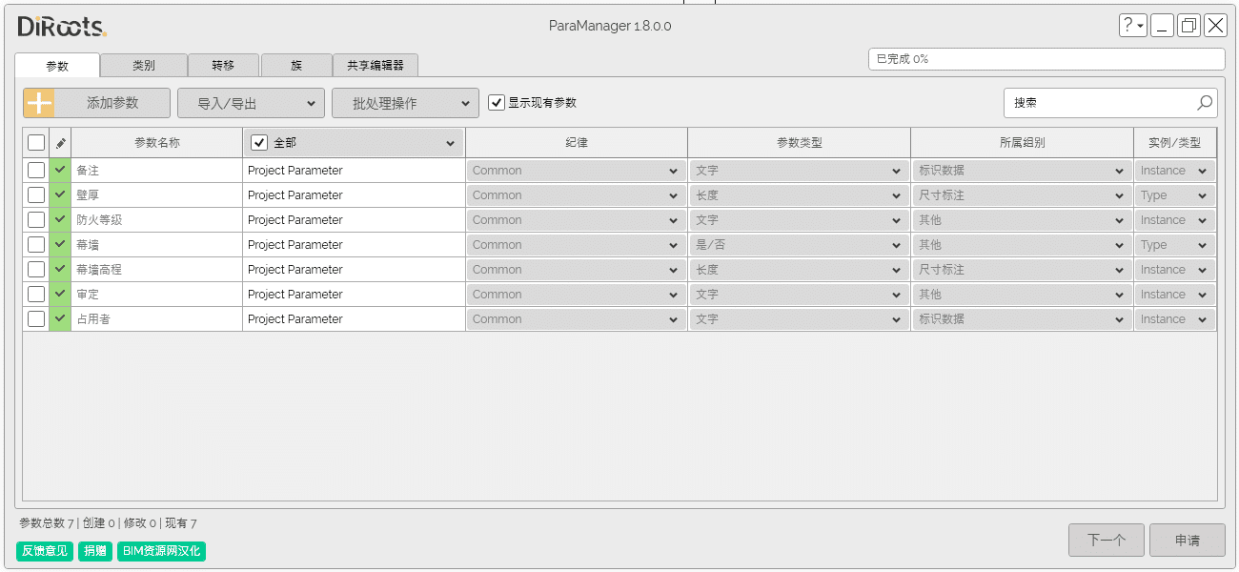Click the plus icon to add parameter
The width and height of the screenshot is (1239, 572).
pos(39,103)
